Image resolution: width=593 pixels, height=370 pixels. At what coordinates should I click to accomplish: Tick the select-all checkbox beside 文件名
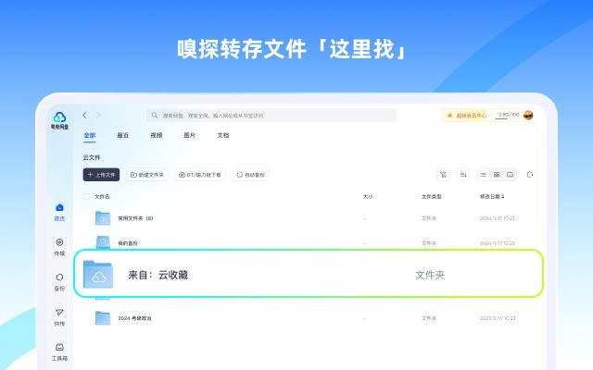coord(86,196)
